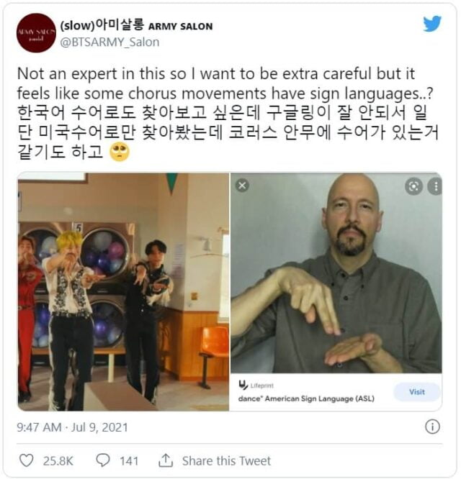Like the tweet with the heart icon
Image resolution: width=461 pixels, height=479 pixels.
tap(27, 460)
